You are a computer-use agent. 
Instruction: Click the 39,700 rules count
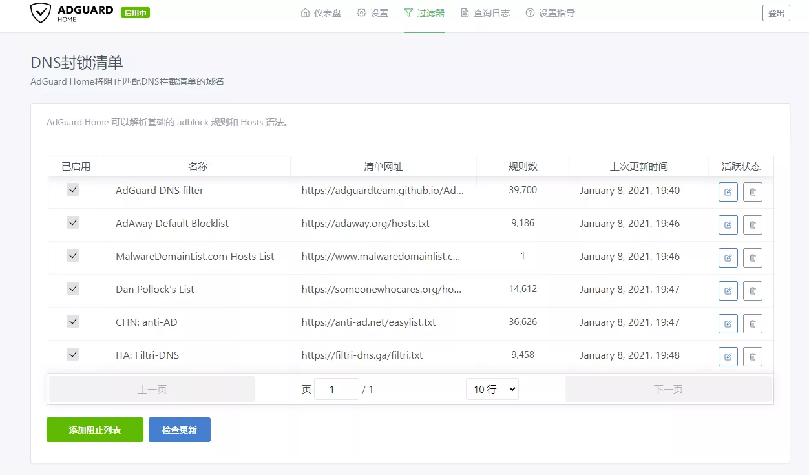(523, 190)
